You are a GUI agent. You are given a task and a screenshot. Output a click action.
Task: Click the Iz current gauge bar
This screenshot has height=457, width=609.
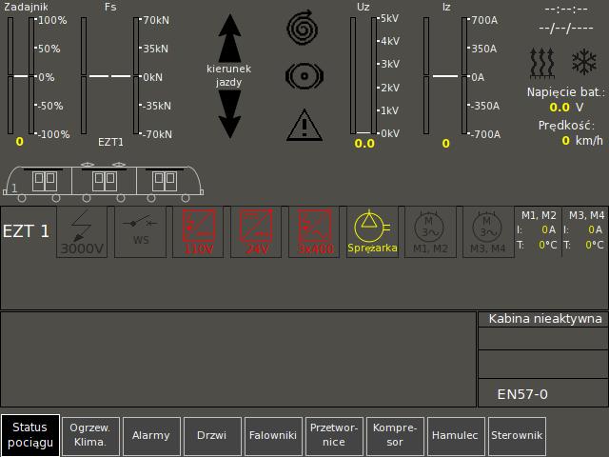point(445,76)
